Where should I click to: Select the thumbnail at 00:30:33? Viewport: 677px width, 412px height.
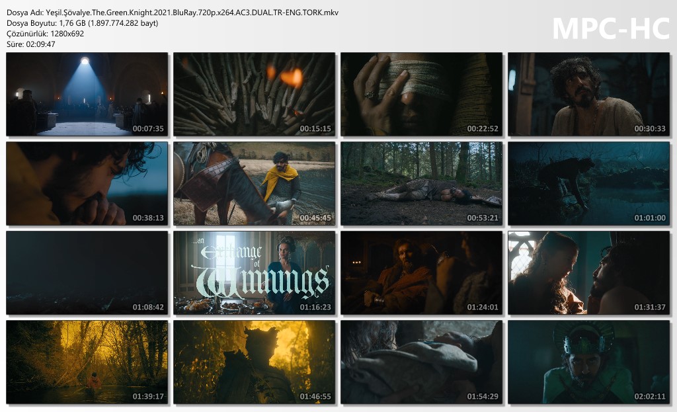coord(589,94)
